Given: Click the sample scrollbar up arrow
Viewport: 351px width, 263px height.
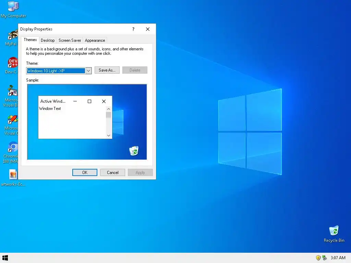Looking at the screenshot, I should [x=109, y=109].
